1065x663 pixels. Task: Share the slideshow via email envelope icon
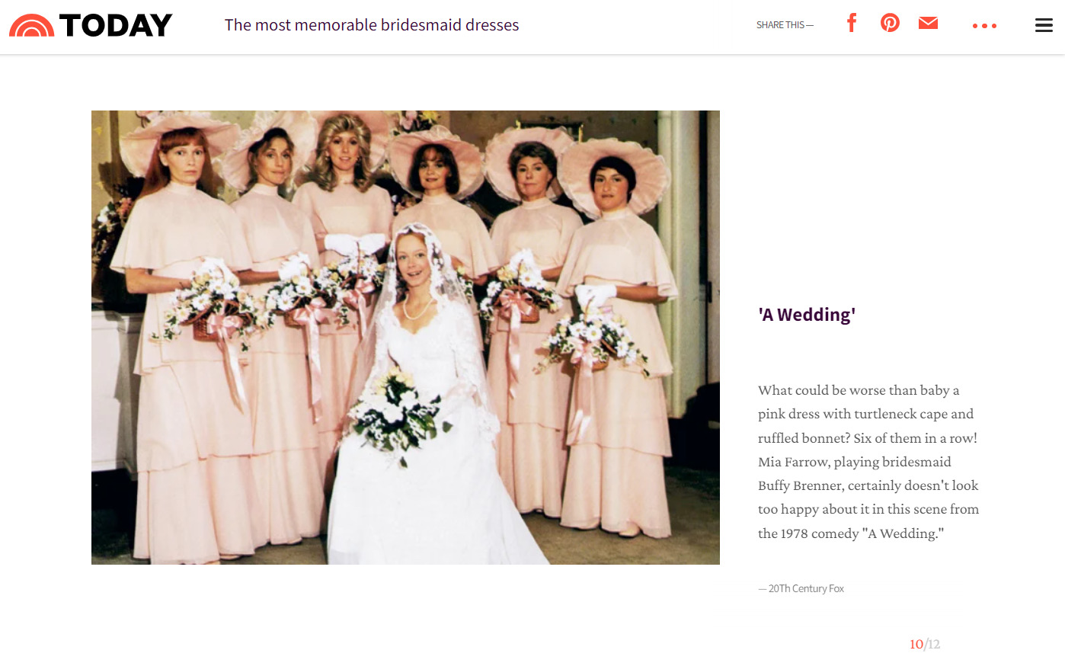(928, 23)
